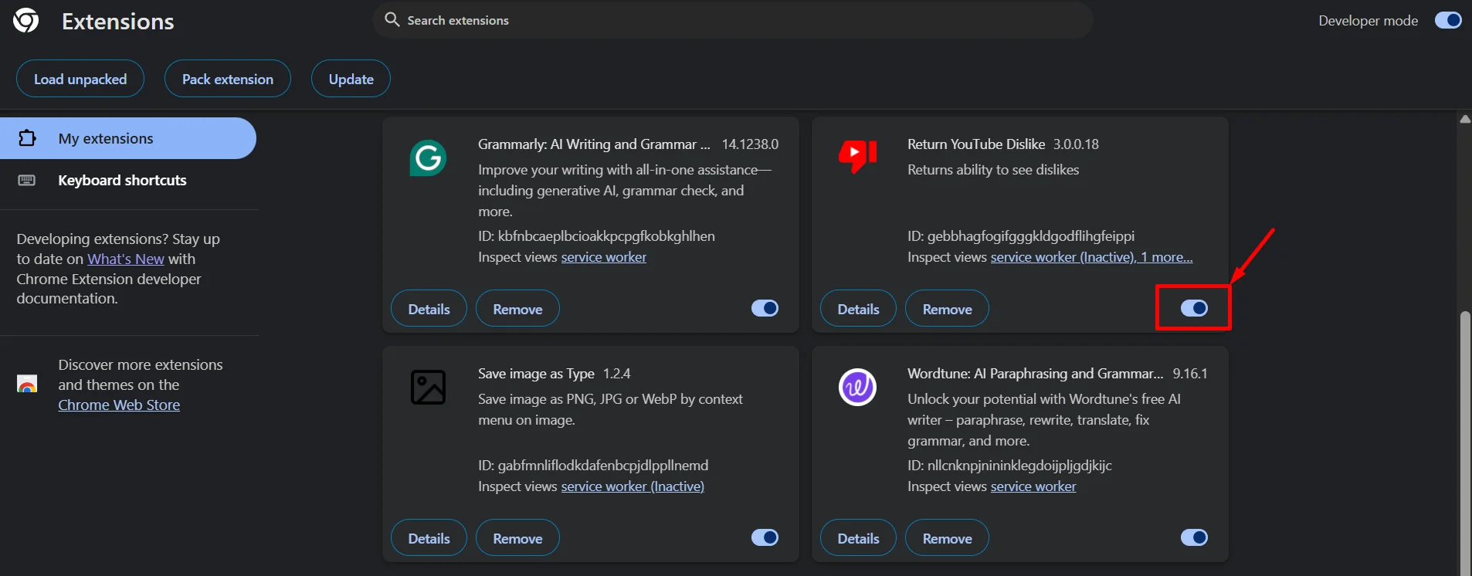Image resolution: width=1472 pixels, height=576 pixels.
Task: Click the magnifier search icon
Action: [x=392, y=19]
